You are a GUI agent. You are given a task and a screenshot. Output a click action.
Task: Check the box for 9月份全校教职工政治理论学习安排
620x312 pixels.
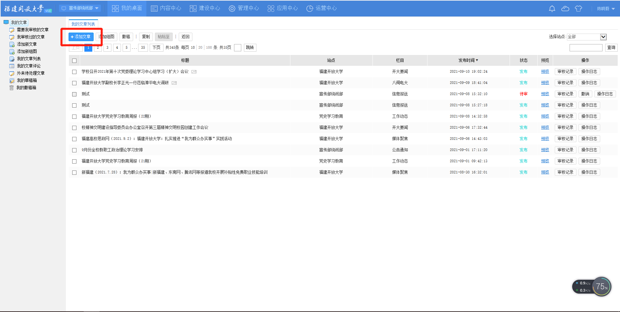(x=74, y=150)
